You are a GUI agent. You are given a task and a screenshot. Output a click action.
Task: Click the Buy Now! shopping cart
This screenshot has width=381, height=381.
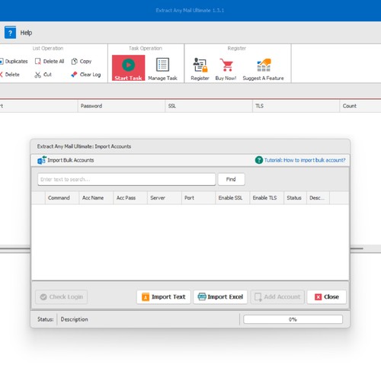(x=226, y=65)
